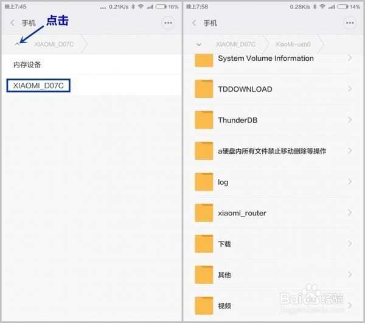Click 手机 title in left screen

29,23
